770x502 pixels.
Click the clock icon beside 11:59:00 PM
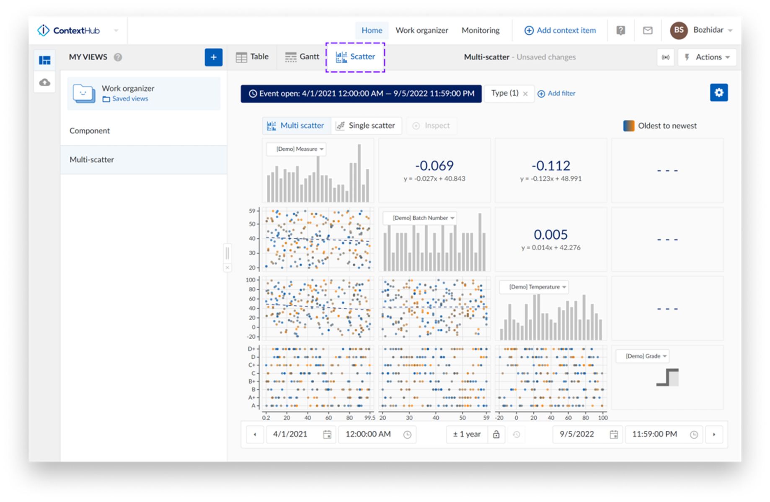tap(694, 435)
